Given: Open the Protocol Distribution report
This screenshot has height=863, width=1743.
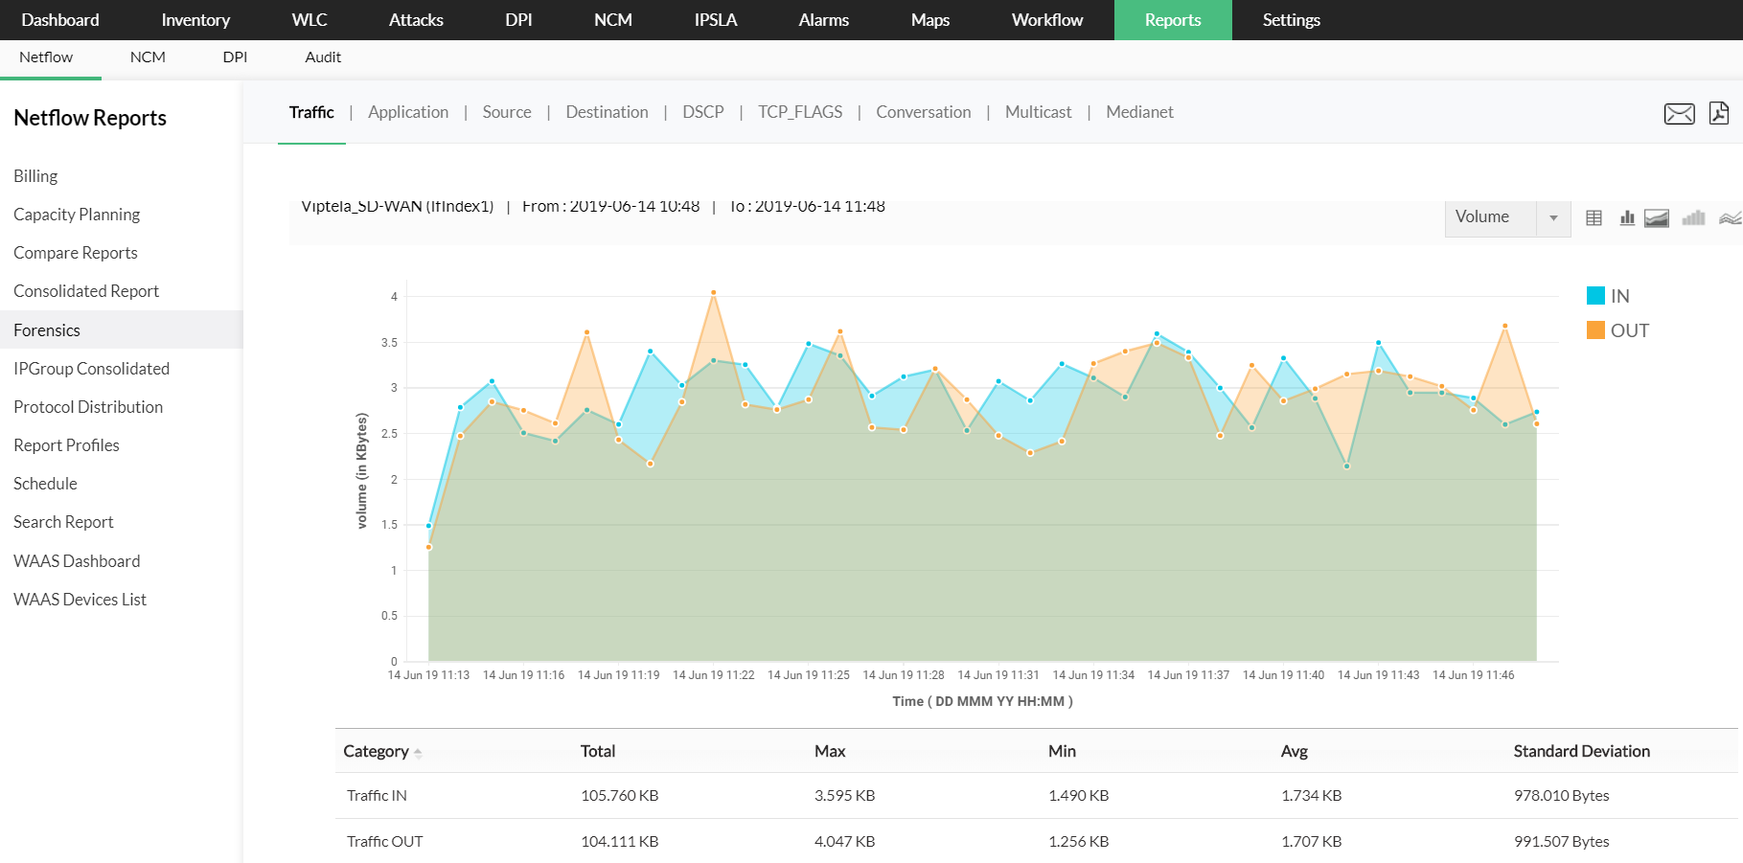Looking at the screenshot, I should 88,407.
